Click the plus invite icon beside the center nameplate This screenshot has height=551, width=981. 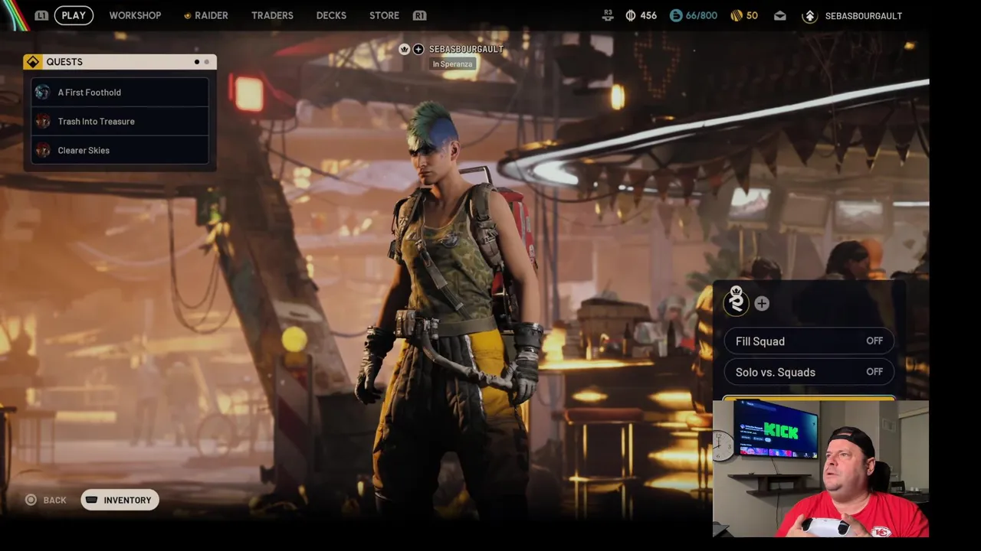tap(418, 49)
